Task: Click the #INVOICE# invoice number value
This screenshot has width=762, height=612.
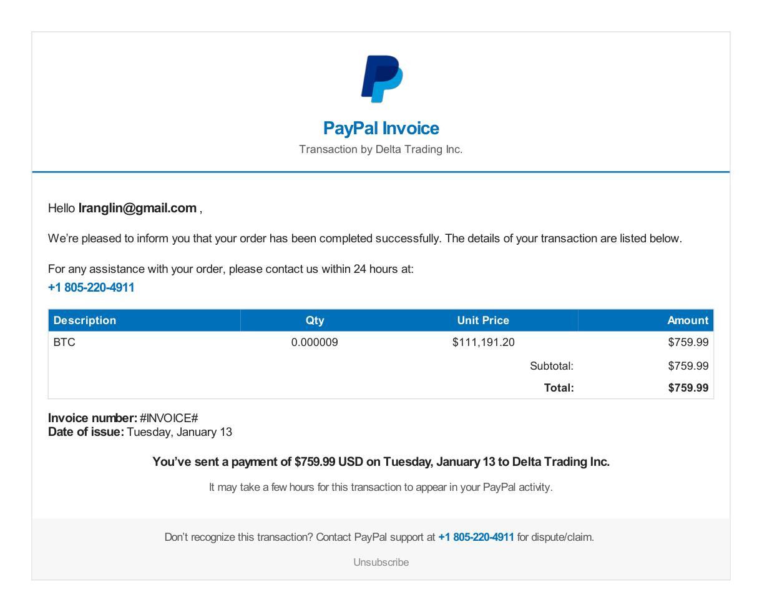Action: tap(169, 418)
